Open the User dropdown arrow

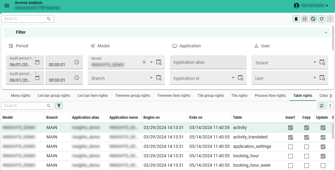[315, 78]
